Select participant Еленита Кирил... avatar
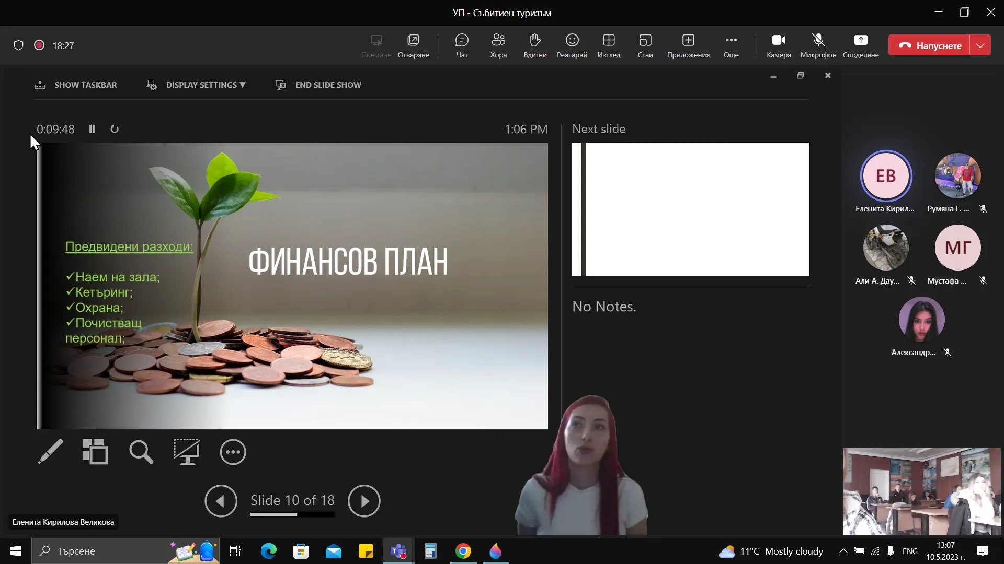 (886, 176)
